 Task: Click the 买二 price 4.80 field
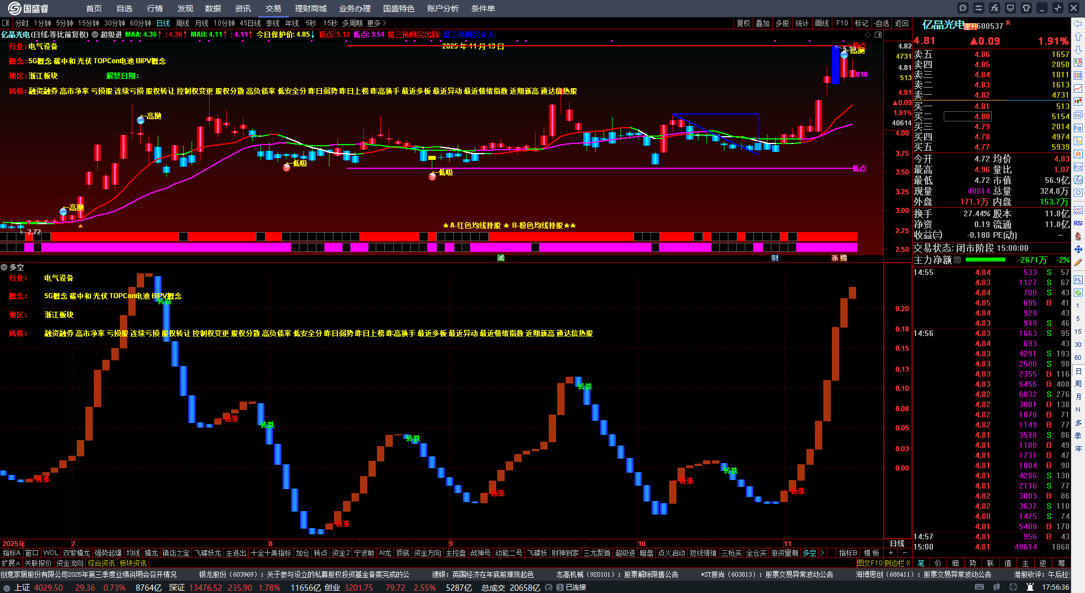click(967, 116)
